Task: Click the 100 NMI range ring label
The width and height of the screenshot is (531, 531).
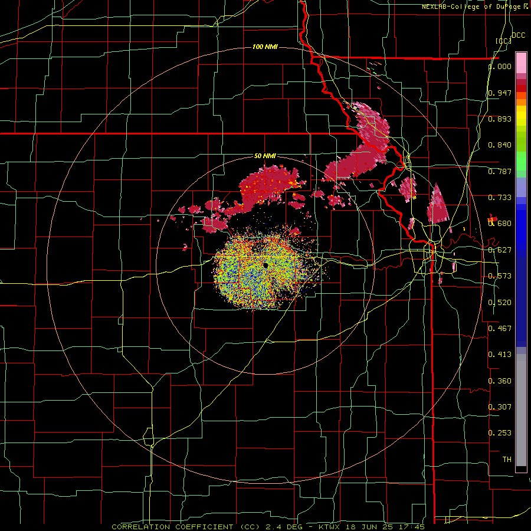Action: [265, 47]
